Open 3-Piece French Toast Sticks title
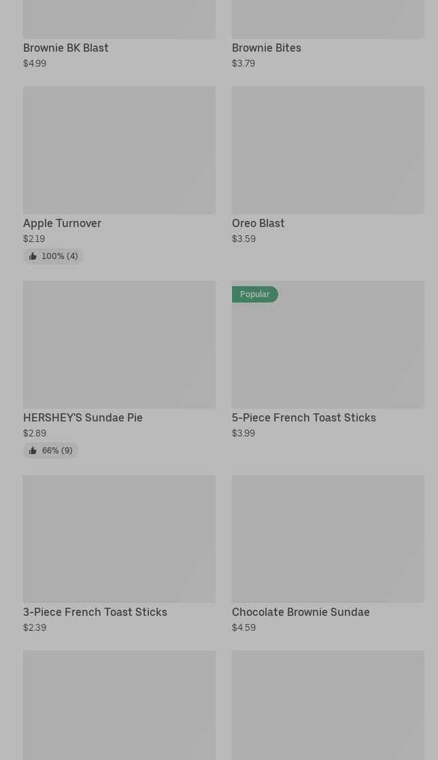438x760 pixels. pos(95,612)
